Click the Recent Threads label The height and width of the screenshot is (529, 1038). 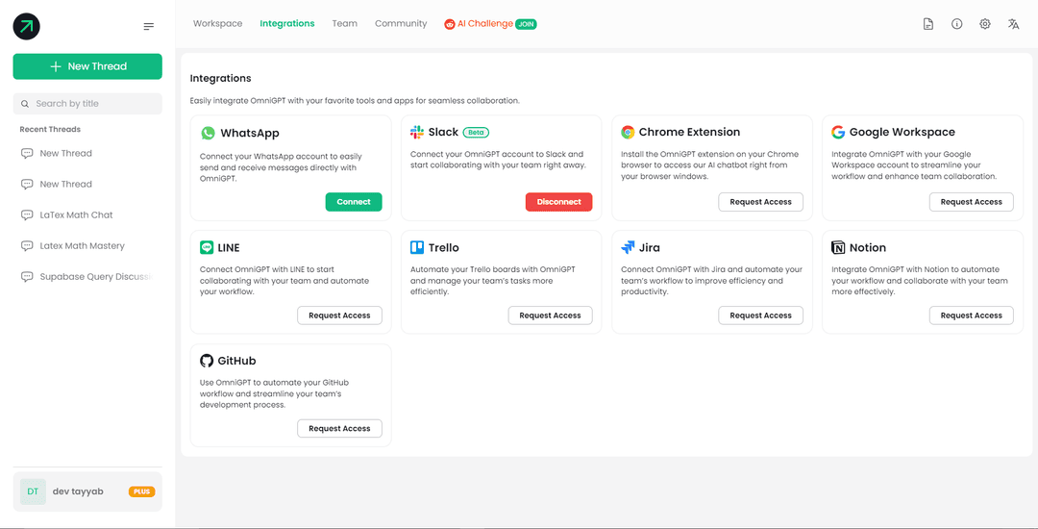tap(50, 130)
